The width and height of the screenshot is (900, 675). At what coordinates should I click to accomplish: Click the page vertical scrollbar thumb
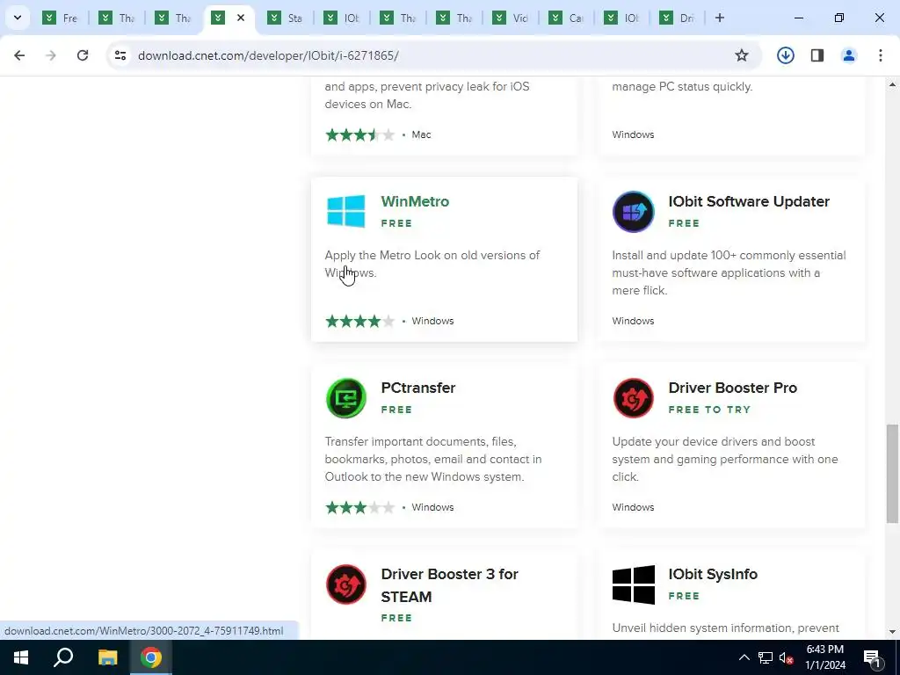tap(892, 474)
